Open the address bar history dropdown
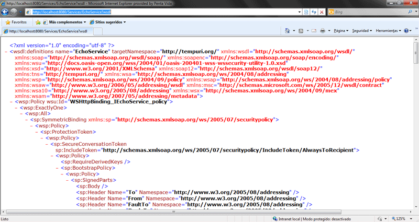The height and width of the screenshot is (222, 419). pos(299,12)
